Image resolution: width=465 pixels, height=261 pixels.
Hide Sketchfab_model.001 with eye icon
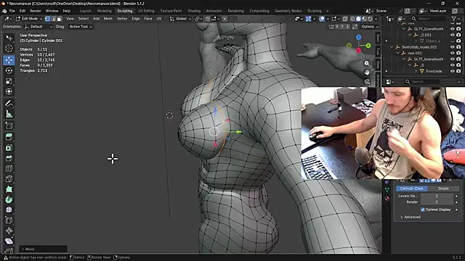coord(452,47)
